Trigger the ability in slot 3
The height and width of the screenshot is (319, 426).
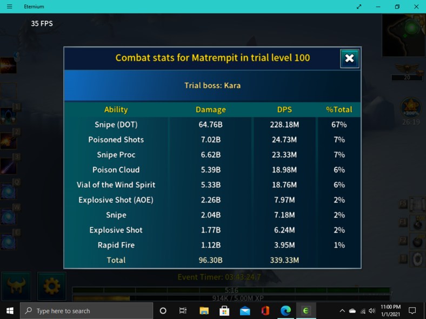point(8,166)
